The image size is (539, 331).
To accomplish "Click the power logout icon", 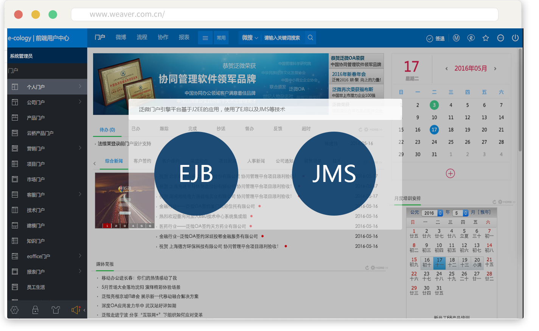I will point(515,38).
